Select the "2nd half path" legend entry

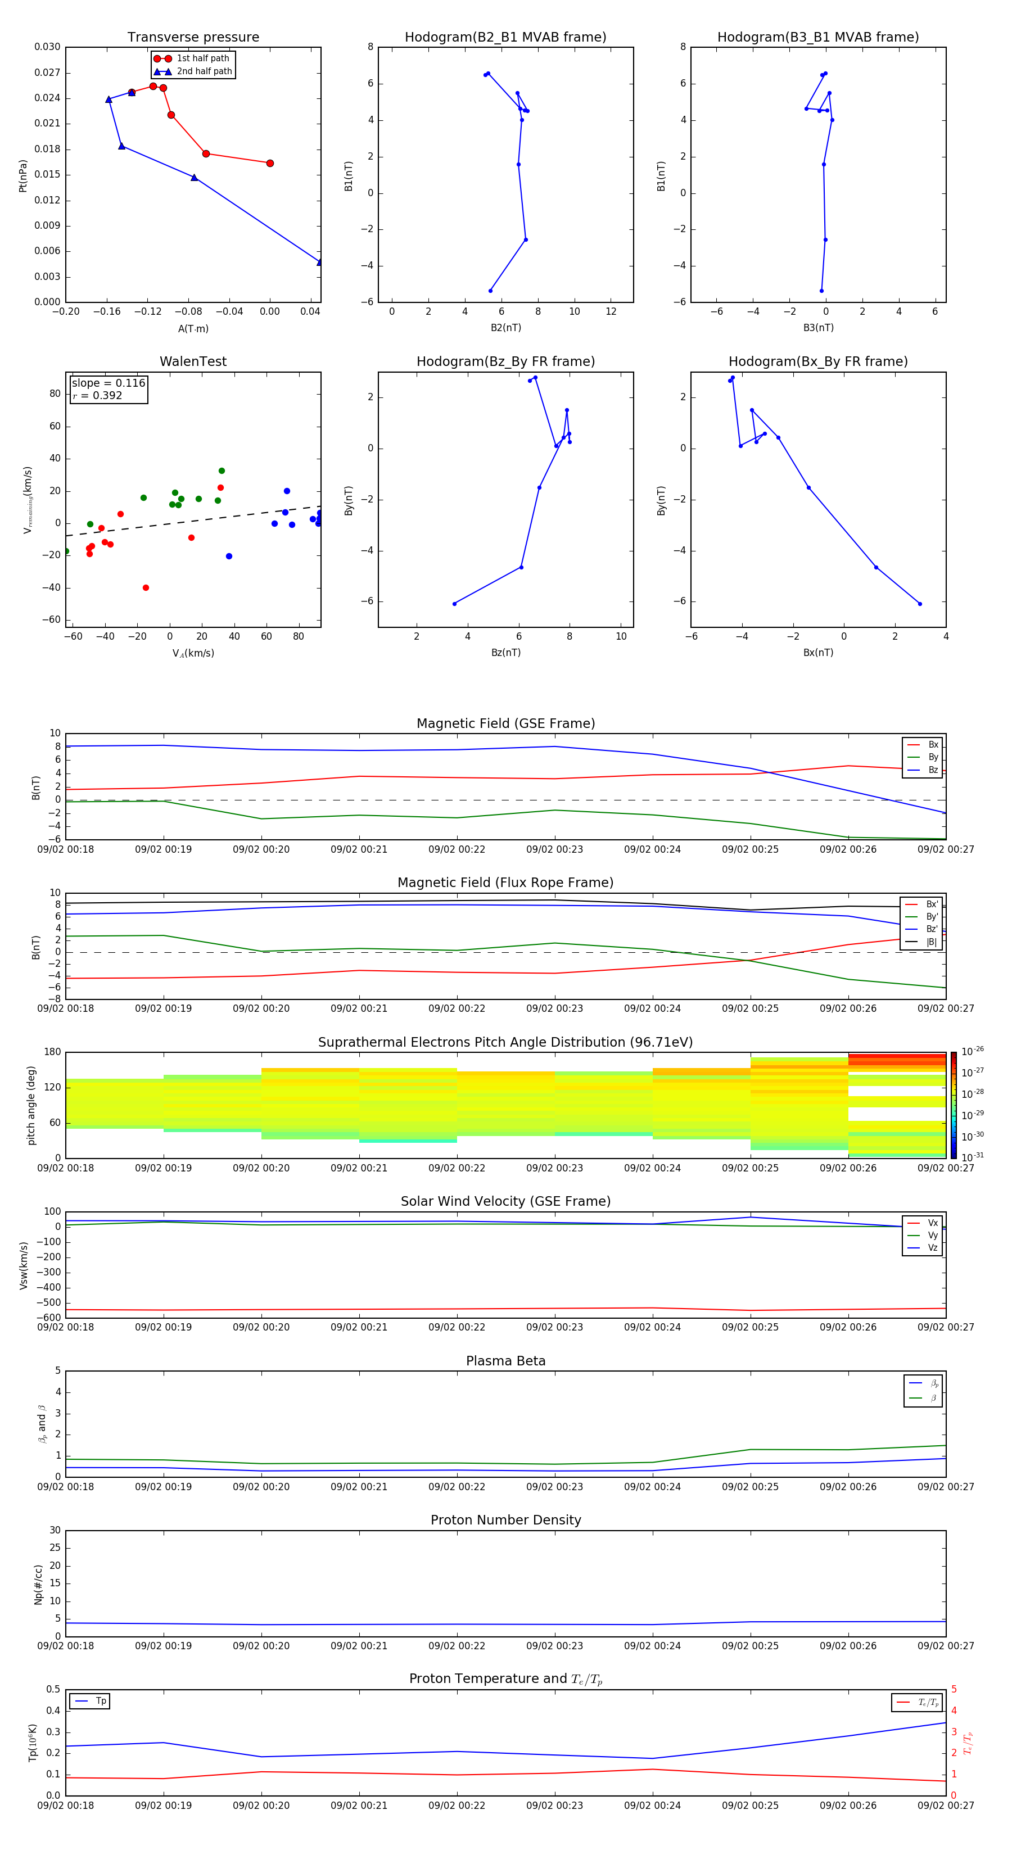(x=193, y=71)
